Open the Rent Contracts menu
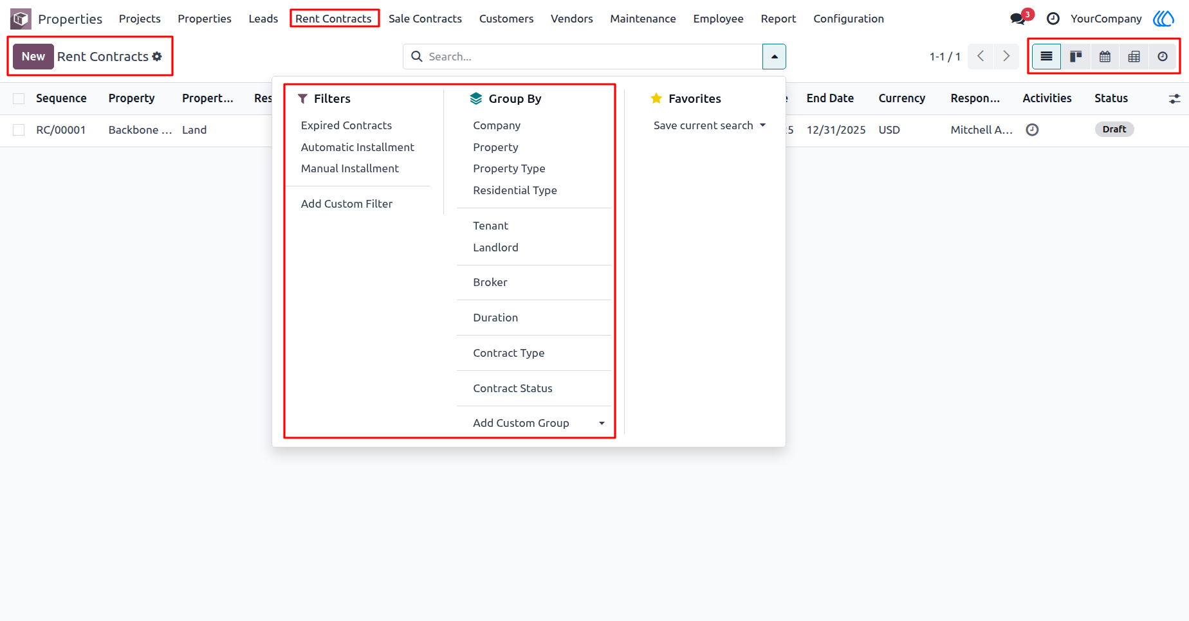Viewport: 1189px width, 621px height. (x=333, y=19)
